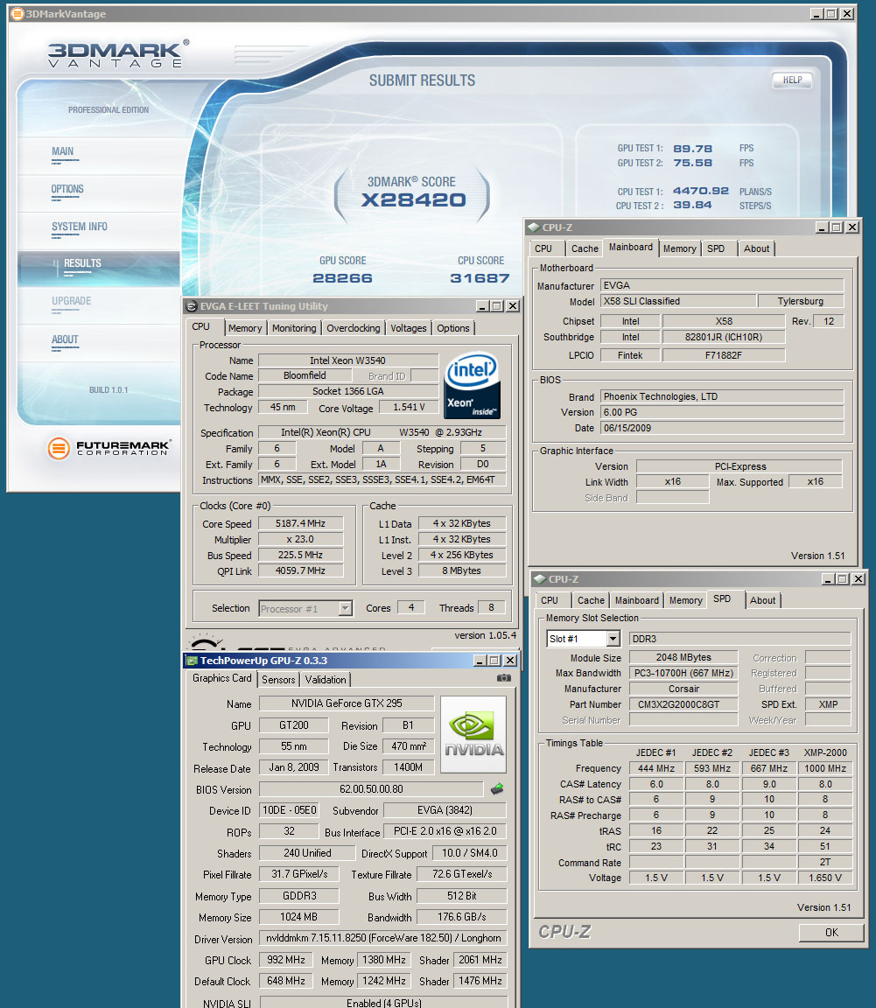Click the 3DMark score X28420
The image size is (876, 1008).
coord(414,199)
